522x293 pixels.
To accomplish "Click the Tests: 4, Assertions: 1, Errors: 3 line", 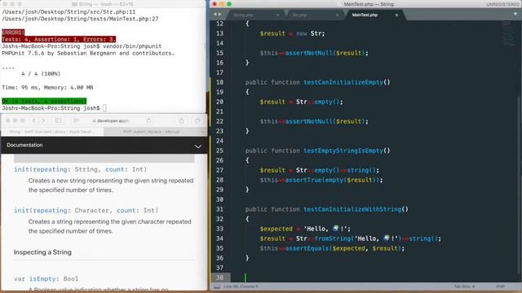I will point(59,39).
